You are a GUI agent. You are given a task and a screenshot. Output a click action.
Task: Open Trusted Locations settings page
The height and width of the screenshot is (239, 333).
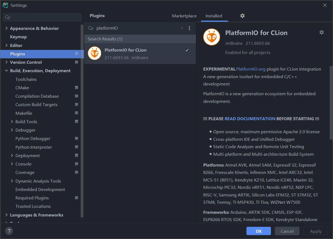point(33,206)
